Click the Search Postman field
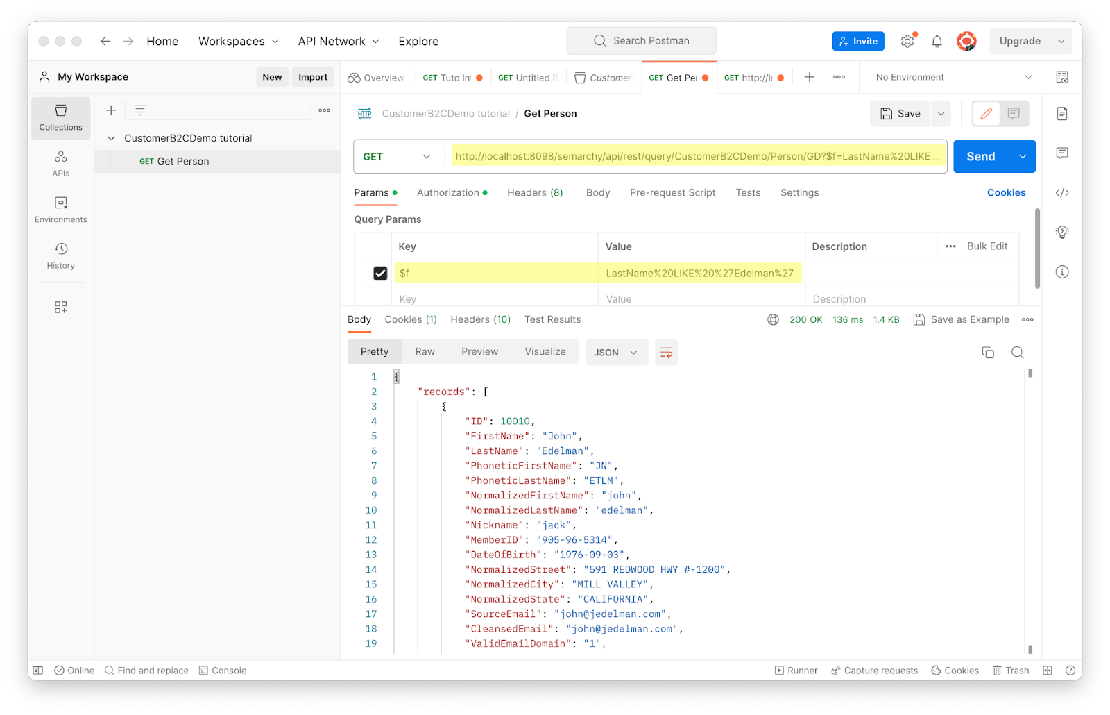This screenshot has width=1110, height=715. [x=642, y=41]
